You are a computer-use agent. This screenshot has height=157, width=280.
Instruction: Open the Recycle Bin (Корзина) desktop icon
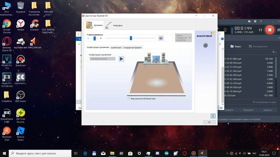21,7
